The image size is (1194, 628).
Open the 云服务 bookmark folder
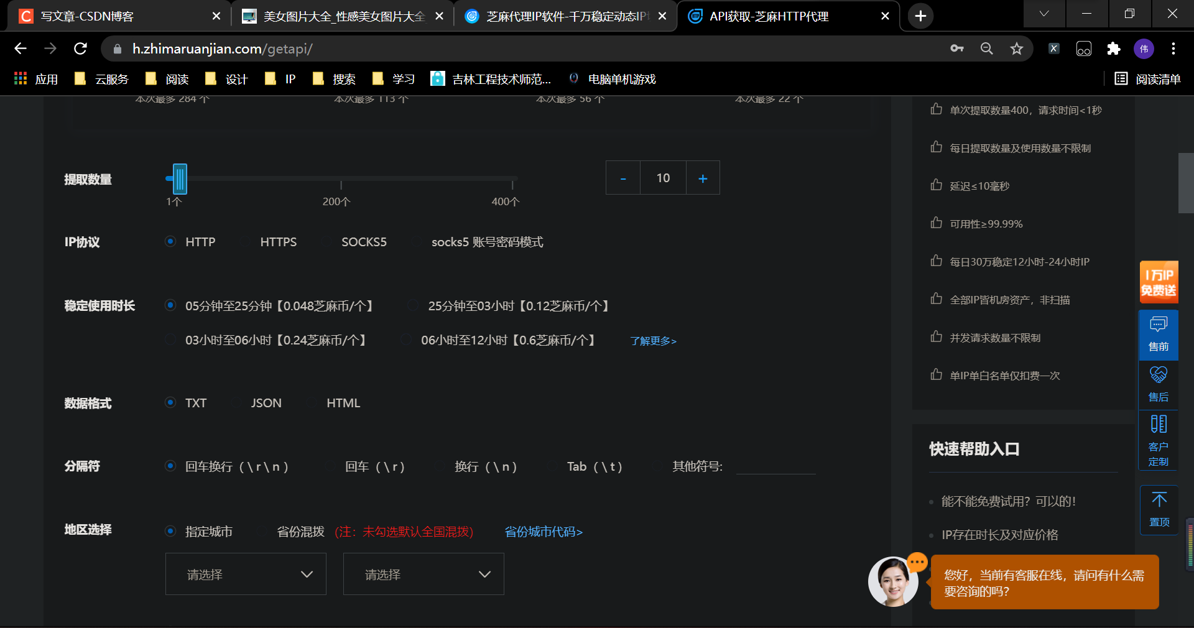pyautogui.click(x=101, y=79)
